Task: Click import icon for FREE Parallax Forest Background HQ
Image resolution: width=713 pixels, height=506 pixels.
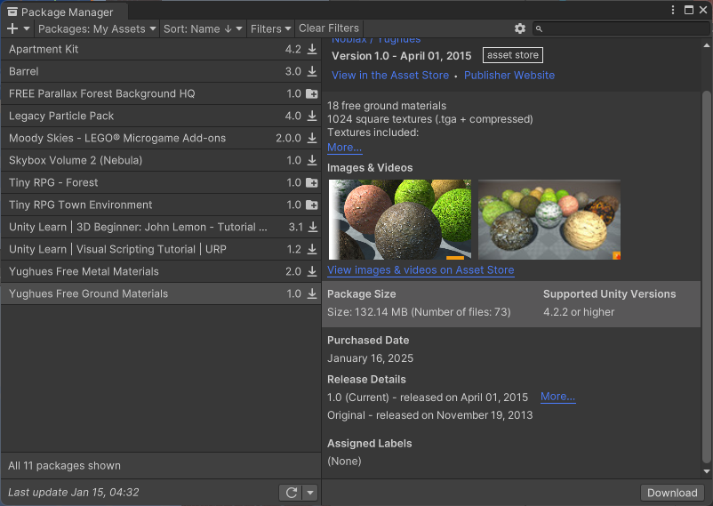Action: point(312,93)
